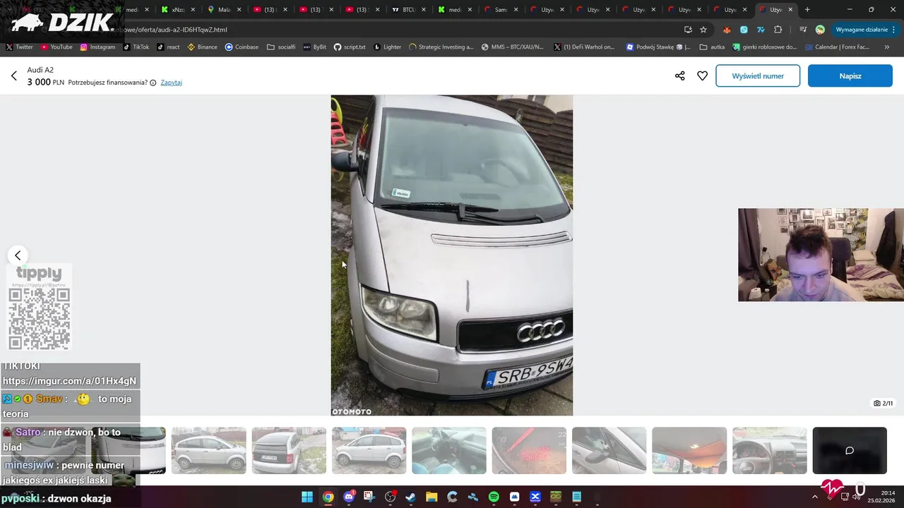This screenshot has width=904, height=508.
Task: Open the browser extensions puzzle icon
Action: coord(778,30)
